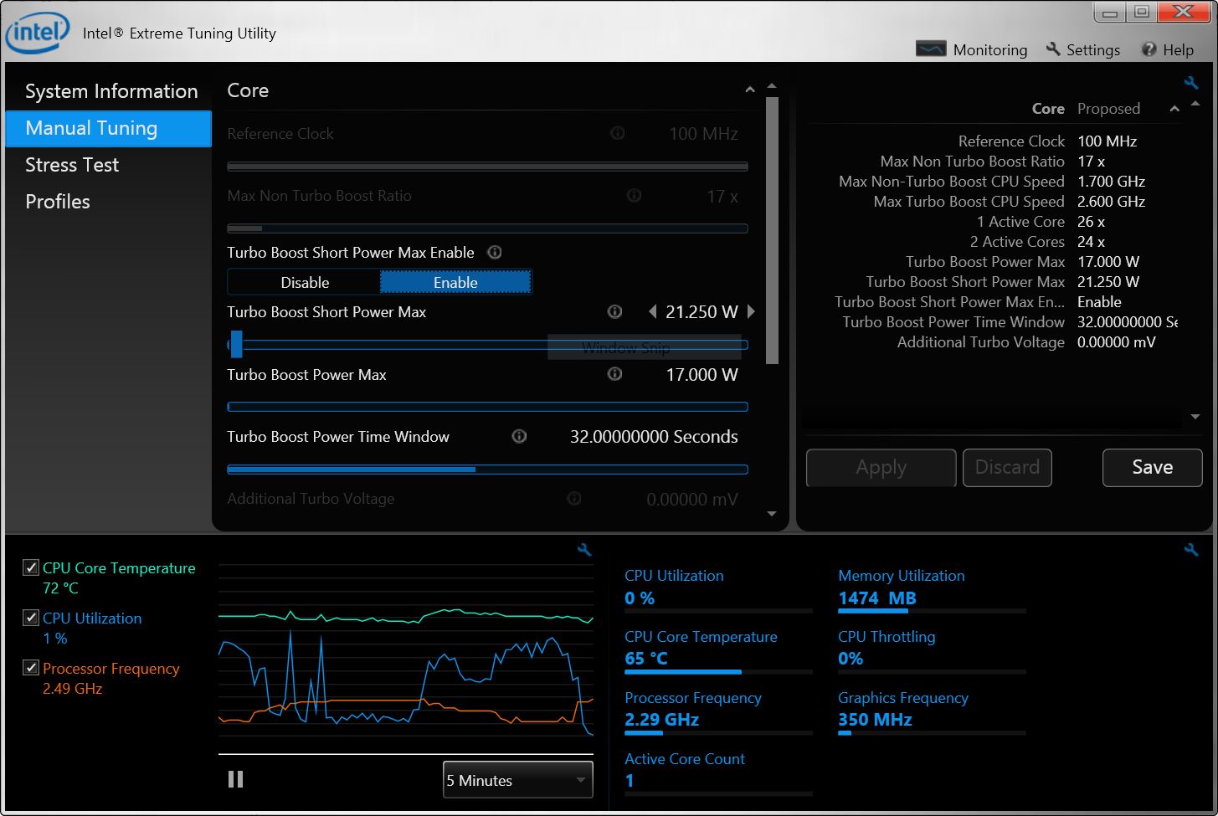Open the Stress Test tab
This screenshot has width=1218, height=816.
[109, 165]
